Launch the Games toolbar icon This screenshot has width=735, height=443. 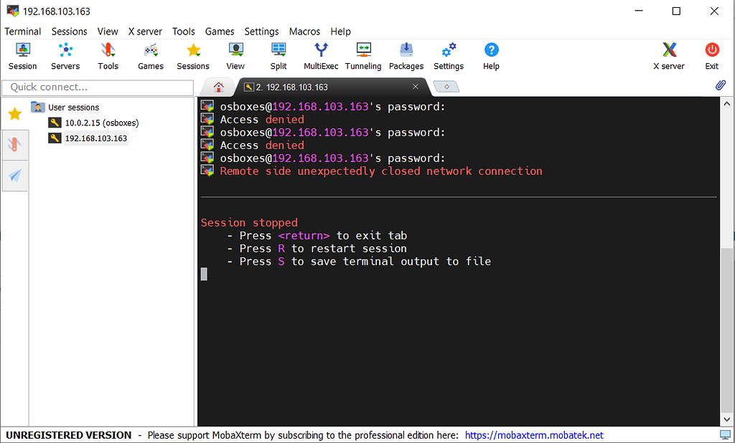tap(151, 56)
